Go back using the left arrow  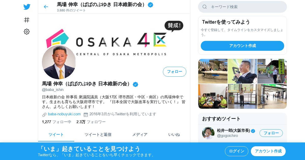(x=46, y=7)
